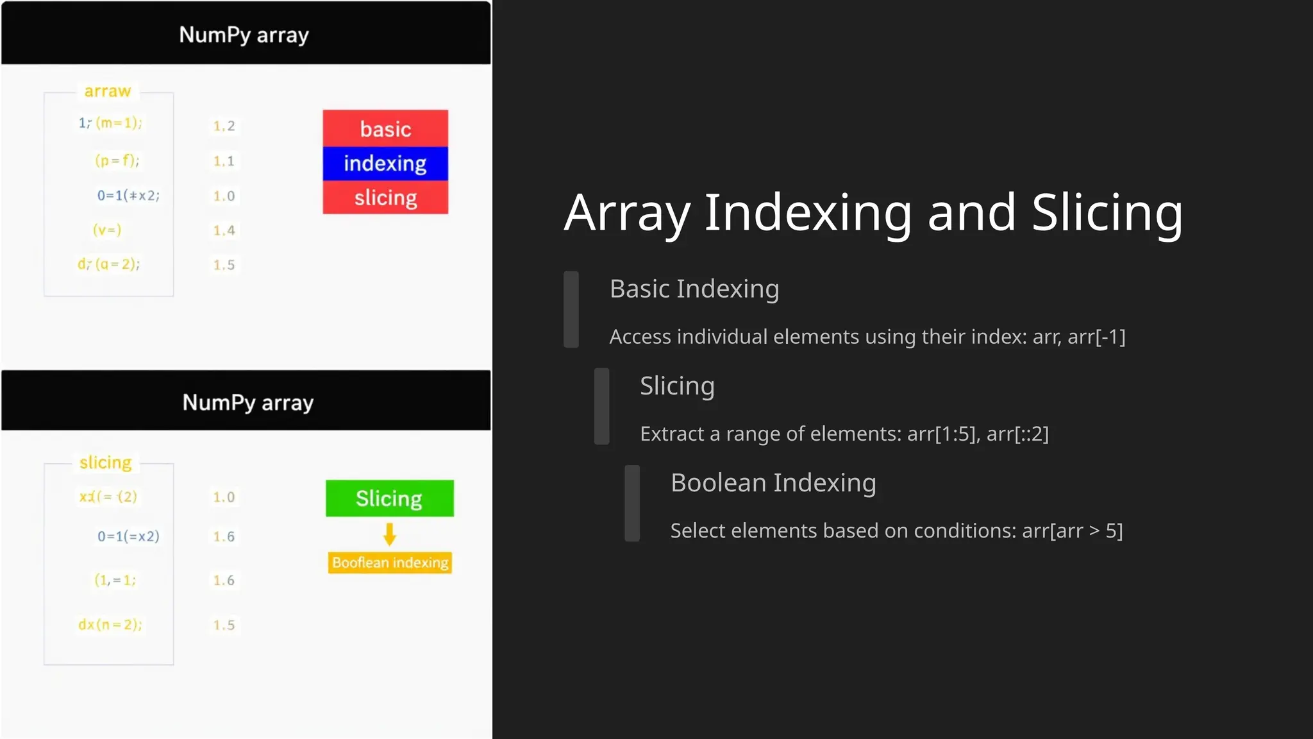The height and width of the screenshot is (739, 1313).
Task: Select the yellow 'slicing' label on the bordered box
Action: pyautogui.click(x=105, y=463)
